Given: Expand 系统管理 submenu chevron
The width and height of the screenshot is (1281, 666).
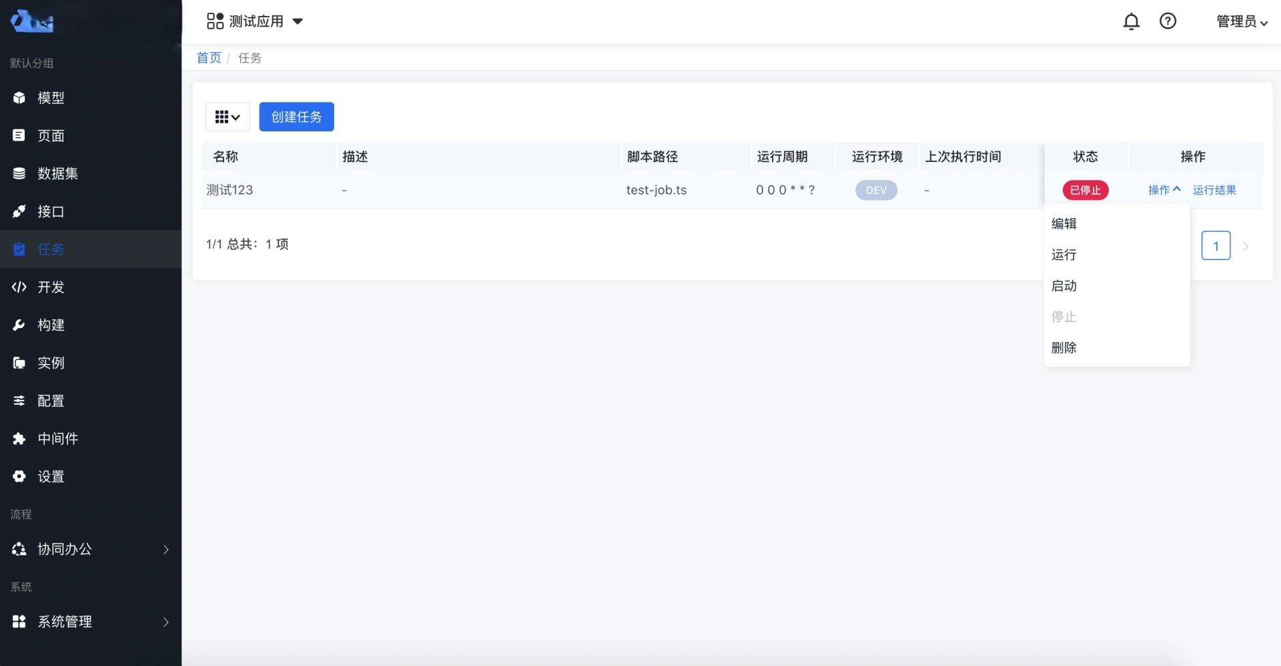Looking at the screenshot, I should [166, 622].
